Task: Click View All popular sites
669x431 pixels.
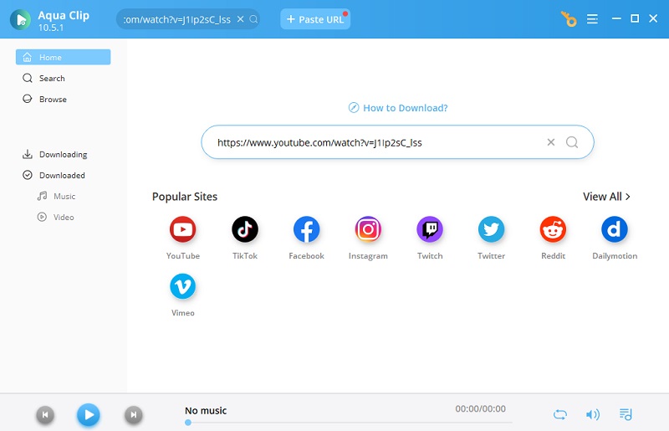Action: tap(607, 197)
